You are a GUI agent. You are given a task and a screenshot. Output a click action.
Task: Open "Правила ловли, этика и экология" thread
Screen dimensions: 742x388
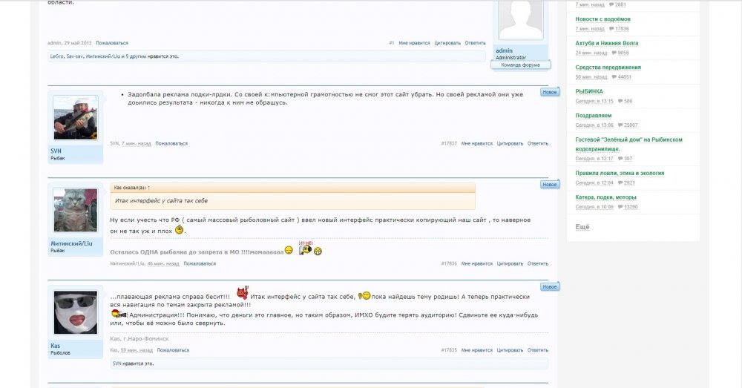tap(620, 173)
